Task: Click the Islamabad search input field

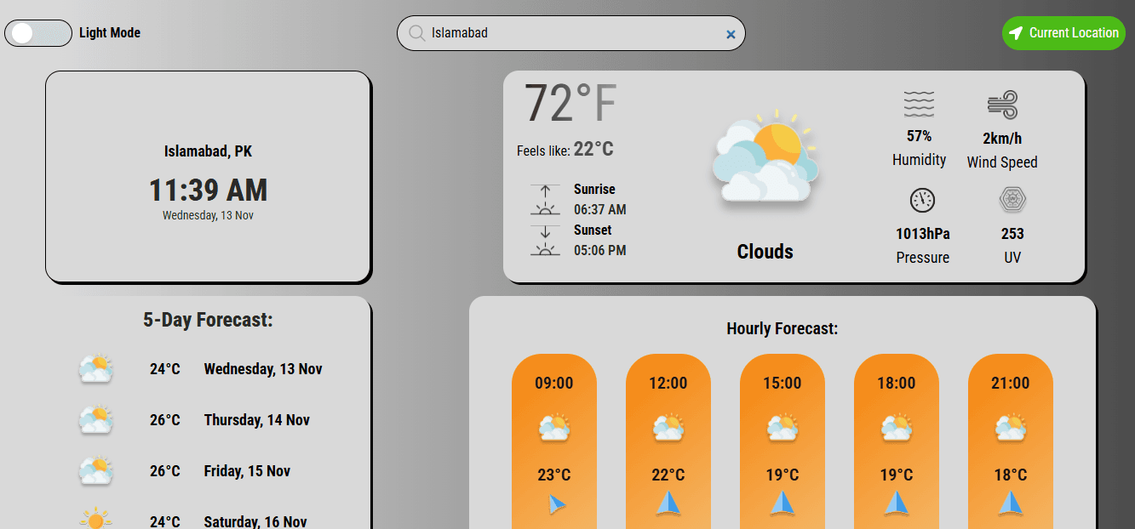Action: click(571, 33)
